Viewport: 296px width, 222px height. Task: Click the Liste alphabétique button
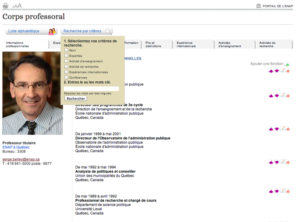(x=31, y=31)
